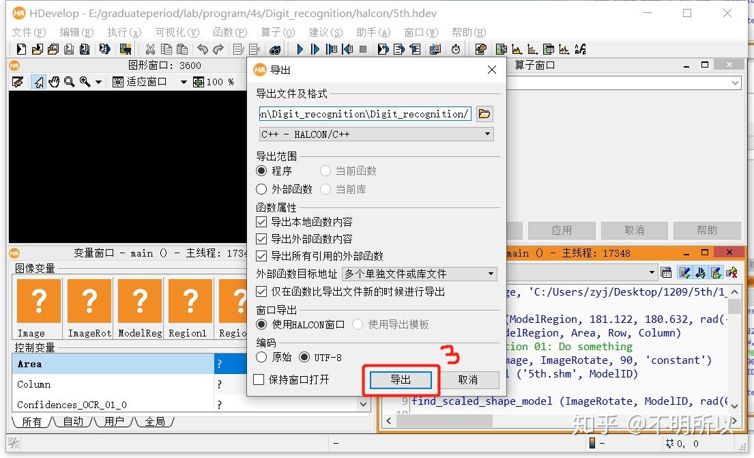This screenshot has height=458, width=754.
Task: Click the 导出 export button
Action: [401, 380]
